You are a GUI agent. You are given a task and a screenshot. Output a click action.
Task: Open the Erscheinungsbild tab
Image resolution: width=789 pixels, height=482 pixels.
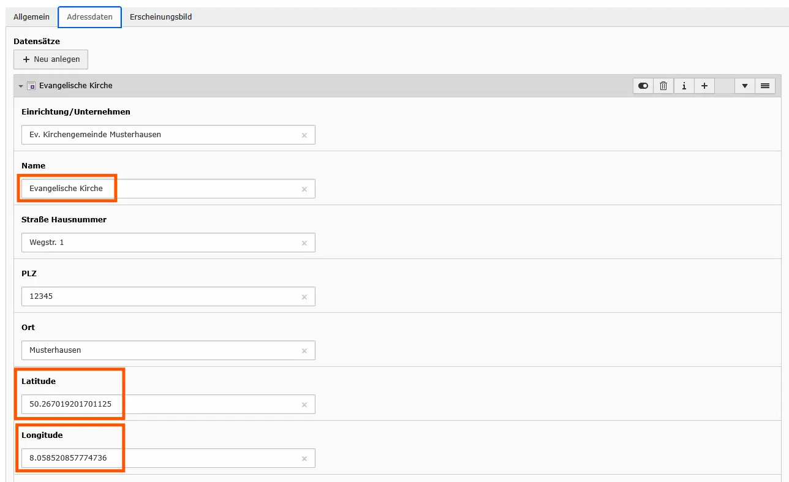click(x=160, y=17)
